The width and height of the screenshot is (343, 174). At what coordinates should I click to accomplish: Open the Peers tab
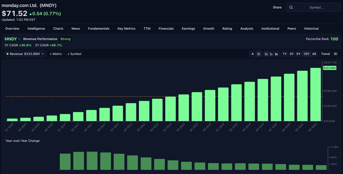[292, 29]
